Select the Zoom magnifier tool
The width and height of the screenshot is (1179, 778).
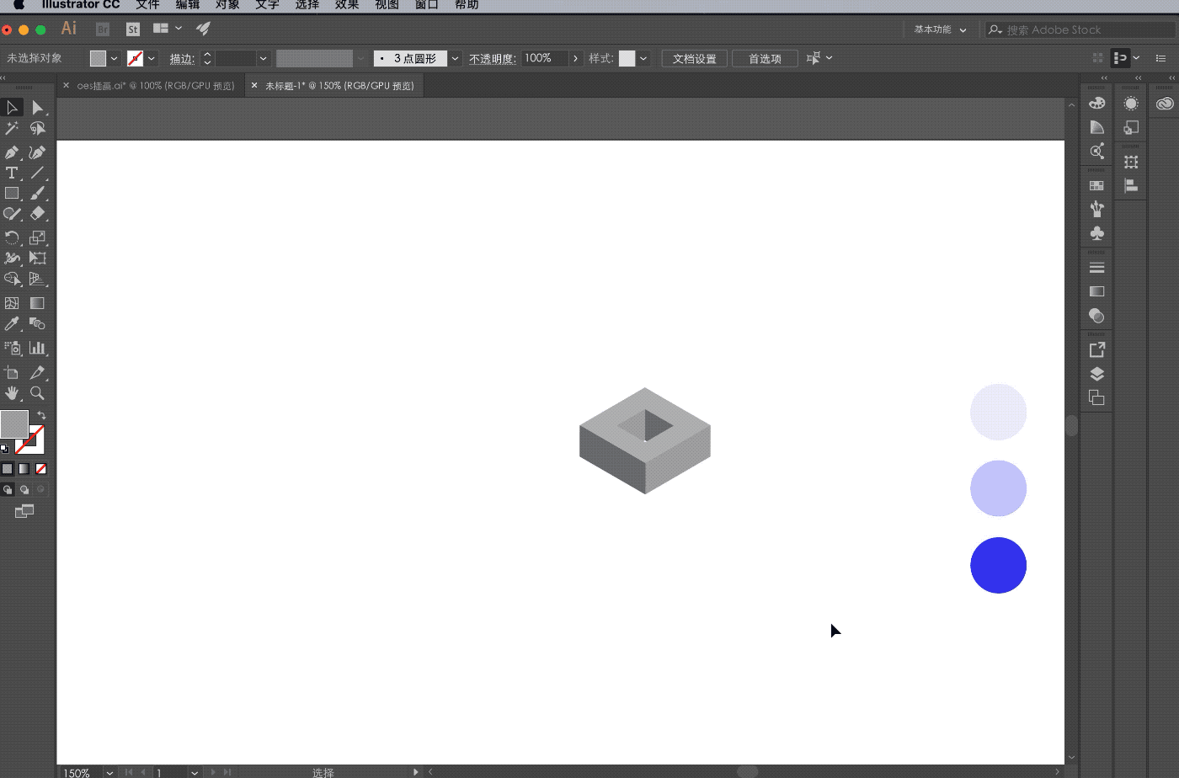pyautogui.click(x=37, y=393)
